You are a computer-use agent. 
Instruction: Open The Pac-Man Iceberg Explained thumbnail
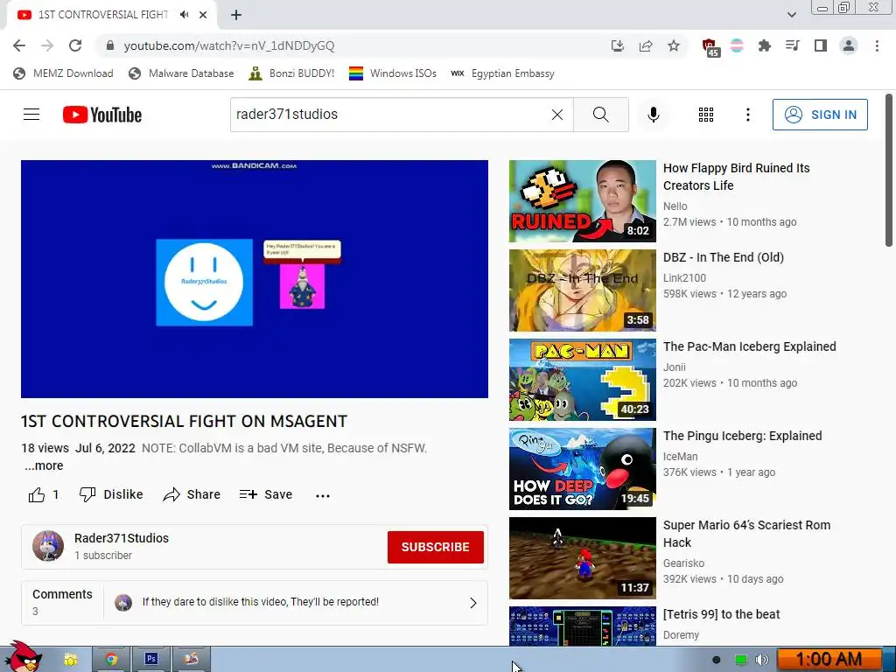pos(582,380)
